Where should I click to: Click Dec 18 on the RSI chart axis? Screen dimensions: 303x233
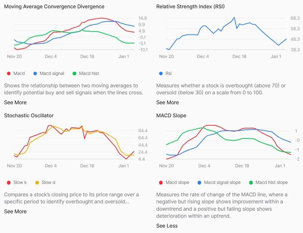[x=239, y=56]
